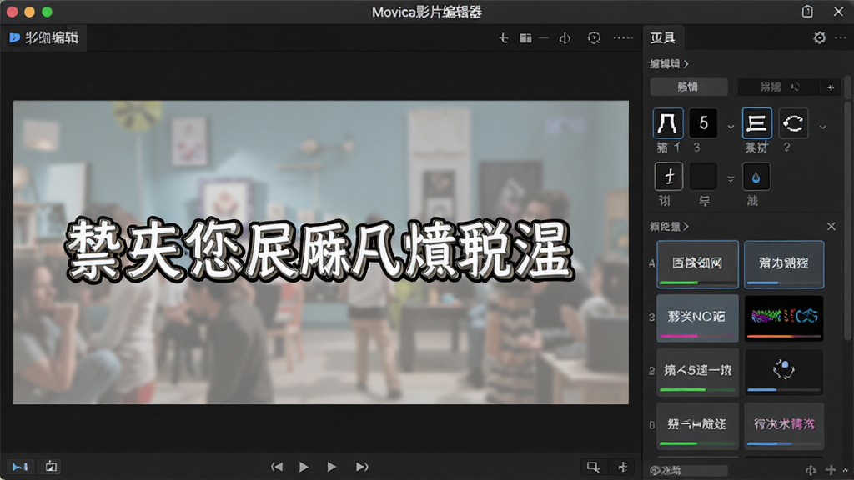Click the small t-shaped icon above preview

pyautogui.click(x=503, y=37)
